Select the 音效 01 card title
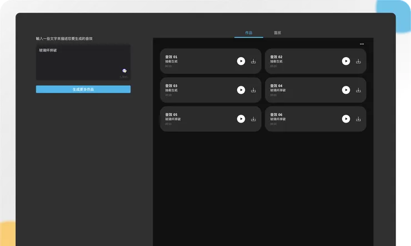Screen dimensions: 411x246 [171, 57]
